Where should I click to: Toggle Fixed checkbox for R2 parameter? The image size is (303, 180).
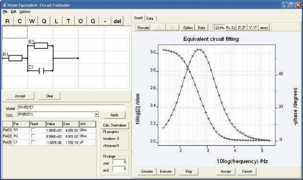pyautogui.click(x=33, y=136)
